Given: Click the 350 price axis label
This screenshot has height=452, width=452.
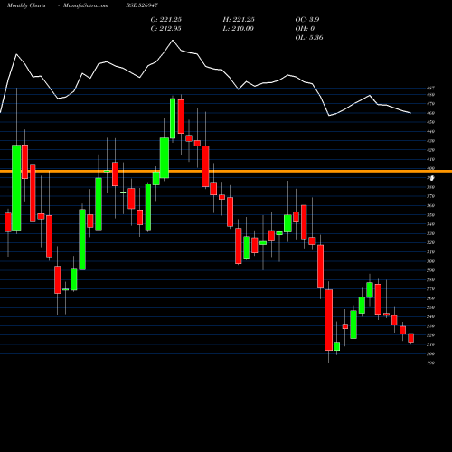Looking at the screenshot, I should [431, 215].
